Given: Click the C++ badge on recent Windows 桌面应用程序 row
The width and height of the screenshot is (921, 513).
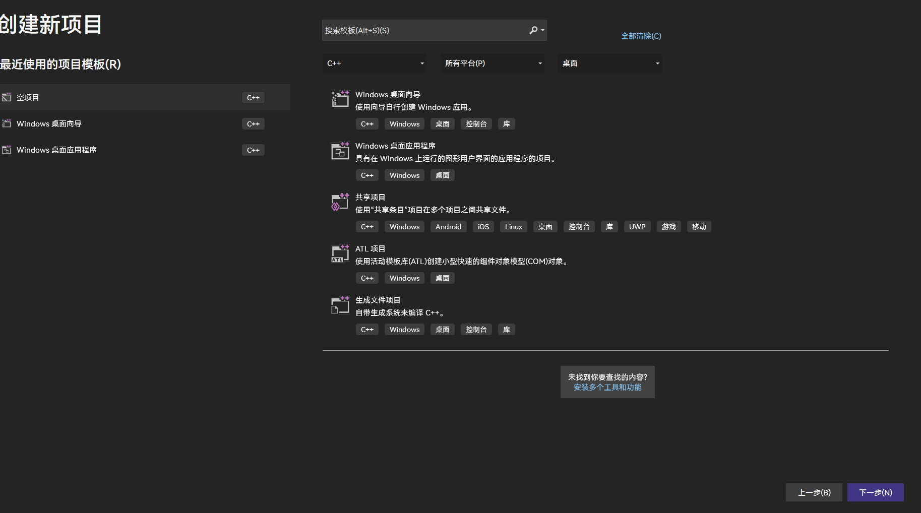Looking at the screenshot, I should pyautogui.click(x=253, y=150).
